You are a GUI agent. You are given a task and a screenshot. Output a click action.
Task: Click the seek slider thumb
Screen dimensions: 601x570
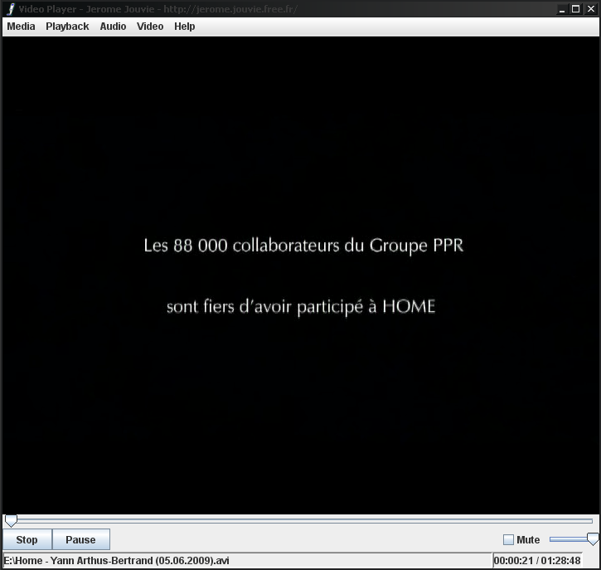click(11, 521)
